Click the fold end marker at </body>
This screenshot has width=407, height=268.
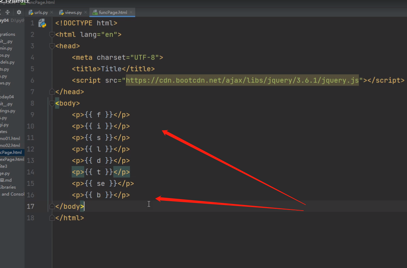pos(52,206)
